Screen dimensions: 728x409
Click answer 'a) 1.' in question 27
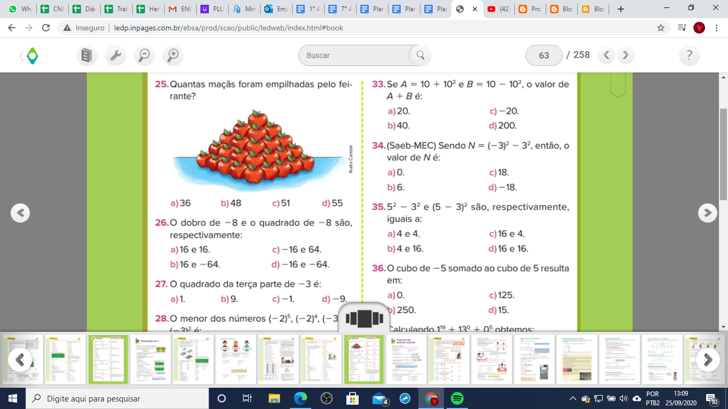point(177,299)
